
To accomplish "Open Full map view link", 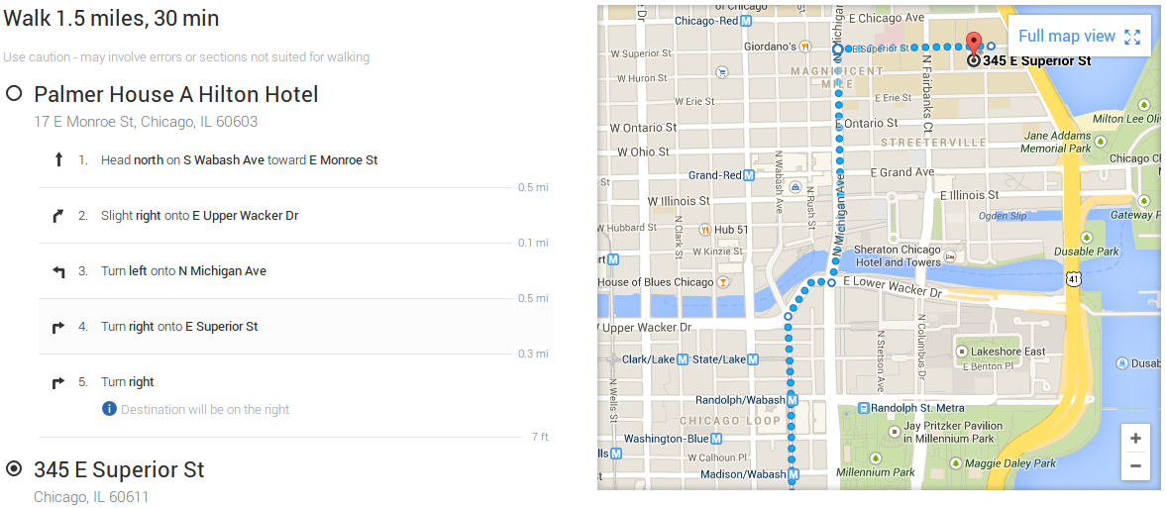I will pyautogui.click(x=1066, y=37).
